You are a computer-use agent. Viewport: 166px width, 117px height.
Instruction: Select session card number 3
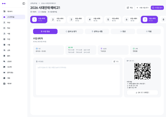coord(76,20)
